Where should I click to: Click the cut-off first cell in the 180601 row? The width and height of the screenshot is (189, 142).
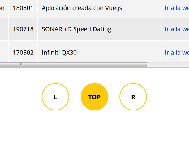tap(4, 8)
